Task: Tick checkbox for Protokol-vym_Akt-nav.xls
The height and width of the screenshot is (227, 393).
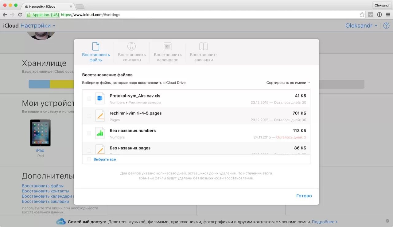Action: pyautogui.click(x=89, y=99)
